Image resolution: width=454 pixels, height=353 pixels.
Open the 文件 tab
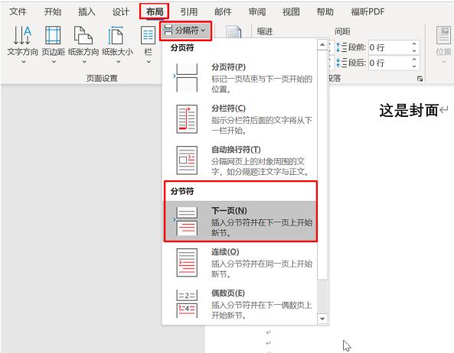click(x=18, y=12)
